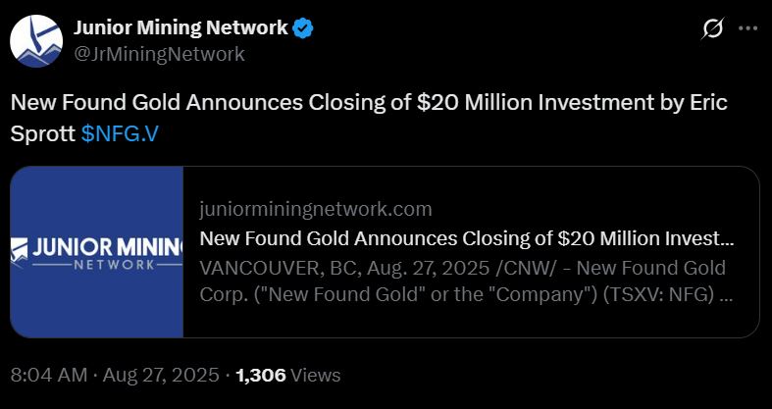
Task: Open Grok explain-this-post icon
Action: pos(712,29)
